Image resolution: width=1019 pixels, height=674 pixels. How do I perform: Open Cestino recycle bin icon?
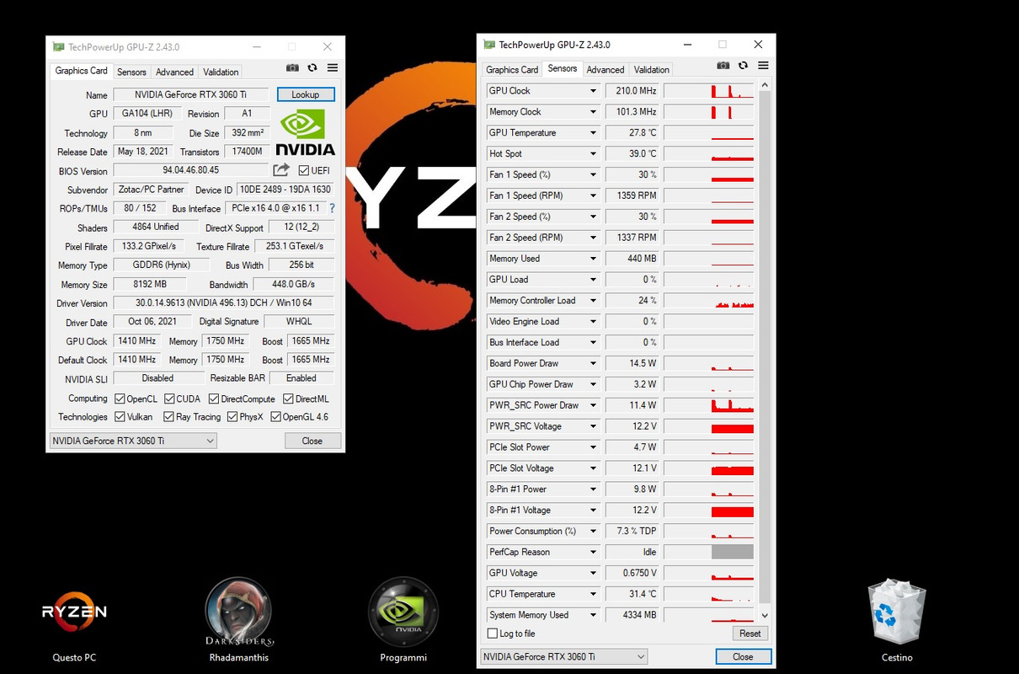(897, 622)
